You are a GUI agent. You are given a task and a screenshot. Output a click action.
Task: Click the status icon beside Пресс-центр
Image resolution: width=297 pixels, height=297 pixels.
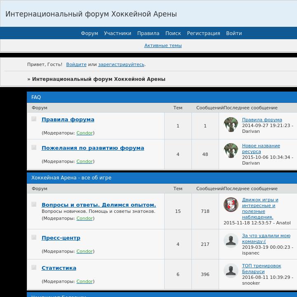tap(34, 237)
